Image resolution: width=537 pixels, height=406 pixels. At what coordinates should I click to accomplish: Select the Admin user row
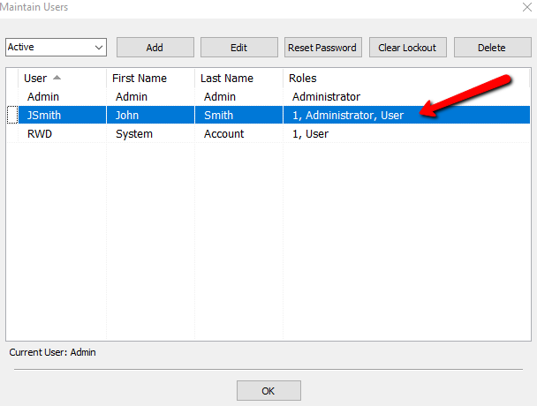[x=268, y=97]
